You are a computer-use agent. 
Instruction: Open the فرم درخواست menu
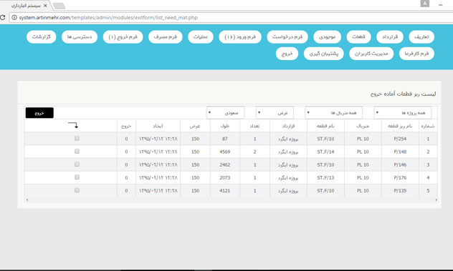(287, 37)
